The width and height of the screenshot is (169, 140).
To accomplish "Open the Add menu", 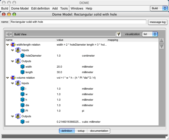I will [x=55, y=9].
